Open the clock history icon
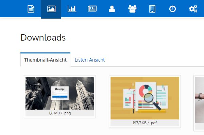The width and height of the screenshot is (204, 135). [172, 9]
